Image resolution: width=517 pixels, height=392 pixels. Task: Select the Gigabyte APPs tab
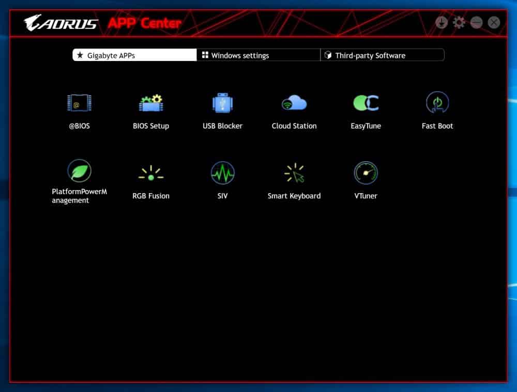pos(134,55)
